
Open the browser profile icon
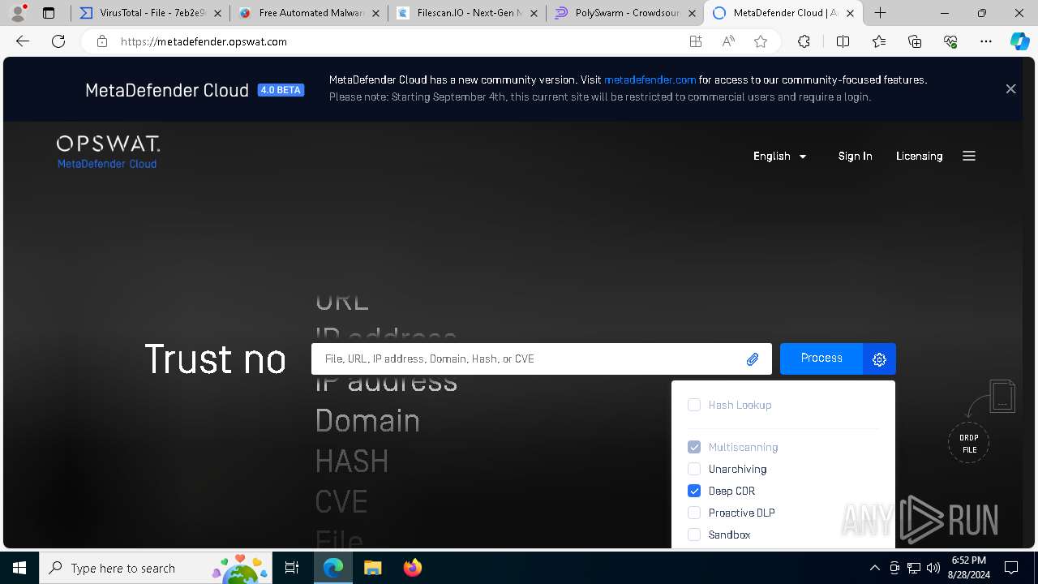18,13
